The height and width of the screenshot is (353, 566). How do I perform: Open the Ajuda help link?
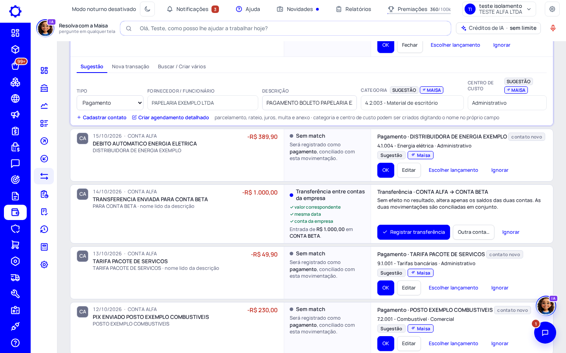coord(248,9)
